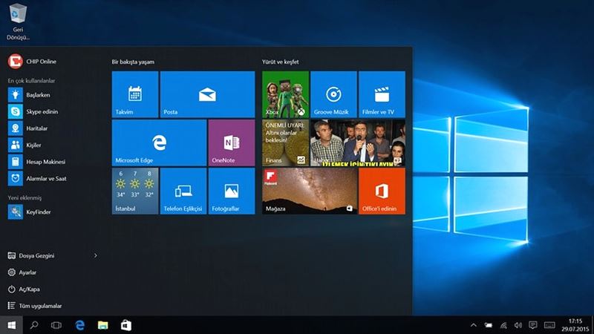Open the Telefon Eşlikçisi tile
The image size is (594, 334).
183,191
